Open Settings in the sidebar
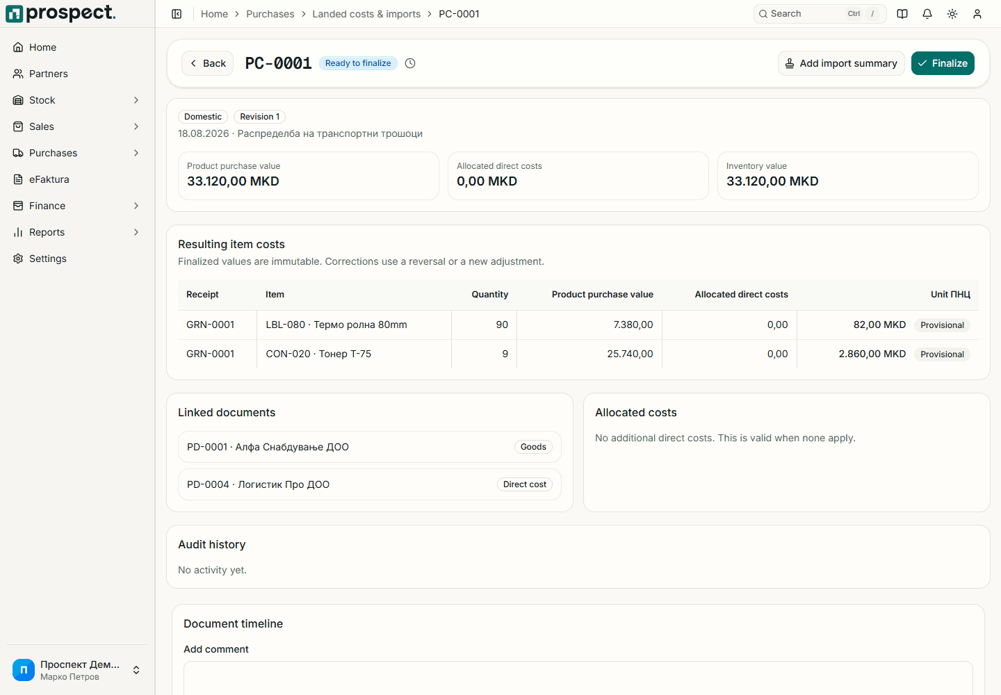The image size is (1001, 695). click(77, 259)
